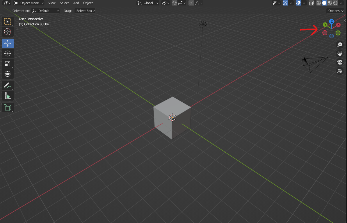Switch to Solid viewport shading
Screen dimensions: 347x223
tap(324, 3)
